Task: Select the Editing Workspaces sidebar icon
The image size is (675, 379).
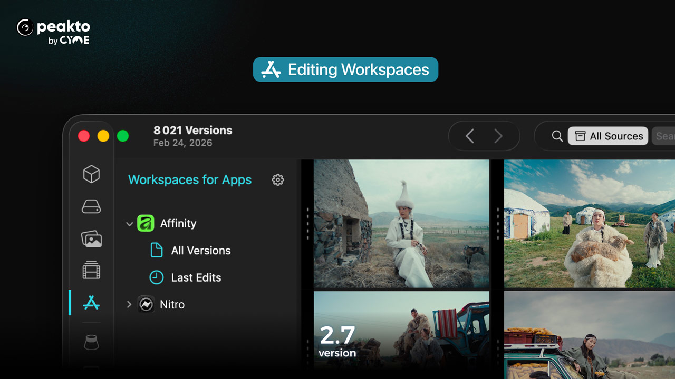Action: 91,303
